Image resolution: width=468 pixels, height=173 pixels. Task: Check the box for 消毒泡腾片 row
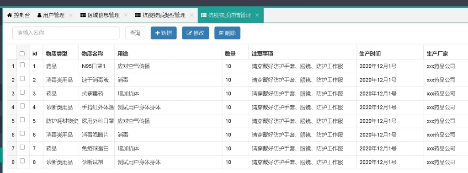(22, 134)
